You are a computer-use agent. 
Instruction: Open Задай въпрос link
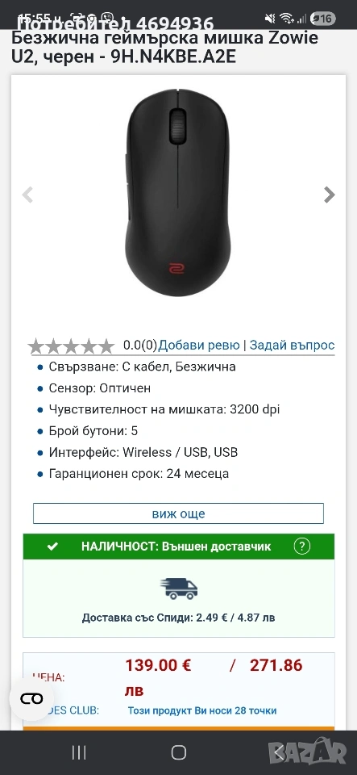tap(292, 345)
